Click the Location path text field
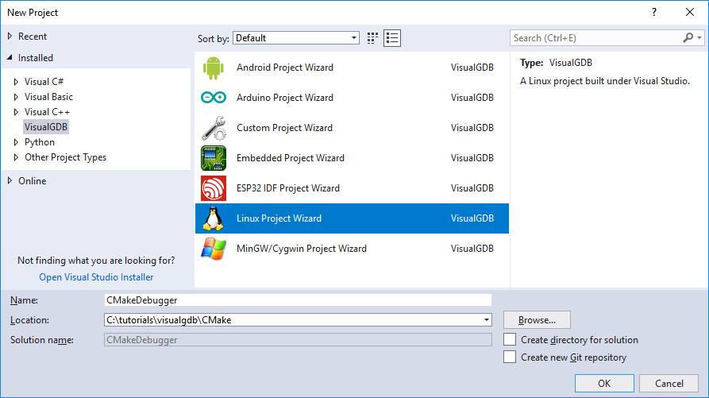This screenshot has width=709, height=398. point(293,320)
